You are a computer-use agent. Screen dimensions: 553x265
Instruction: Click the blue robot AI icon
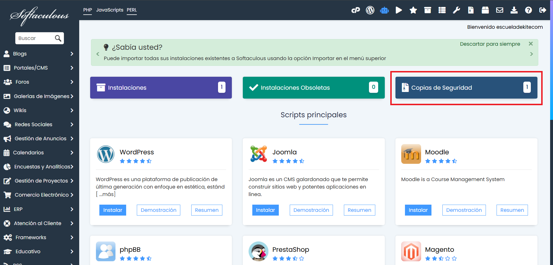[x=385, y=10]
